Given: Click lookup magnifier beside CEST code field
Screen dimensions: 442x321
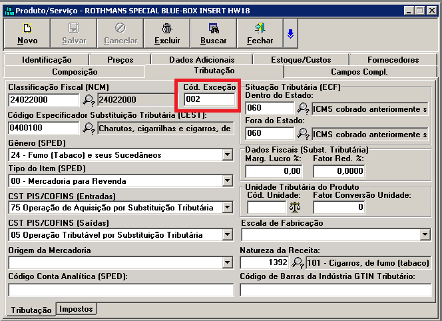Looking at the screenshot, I should click(x=89, y=128).
